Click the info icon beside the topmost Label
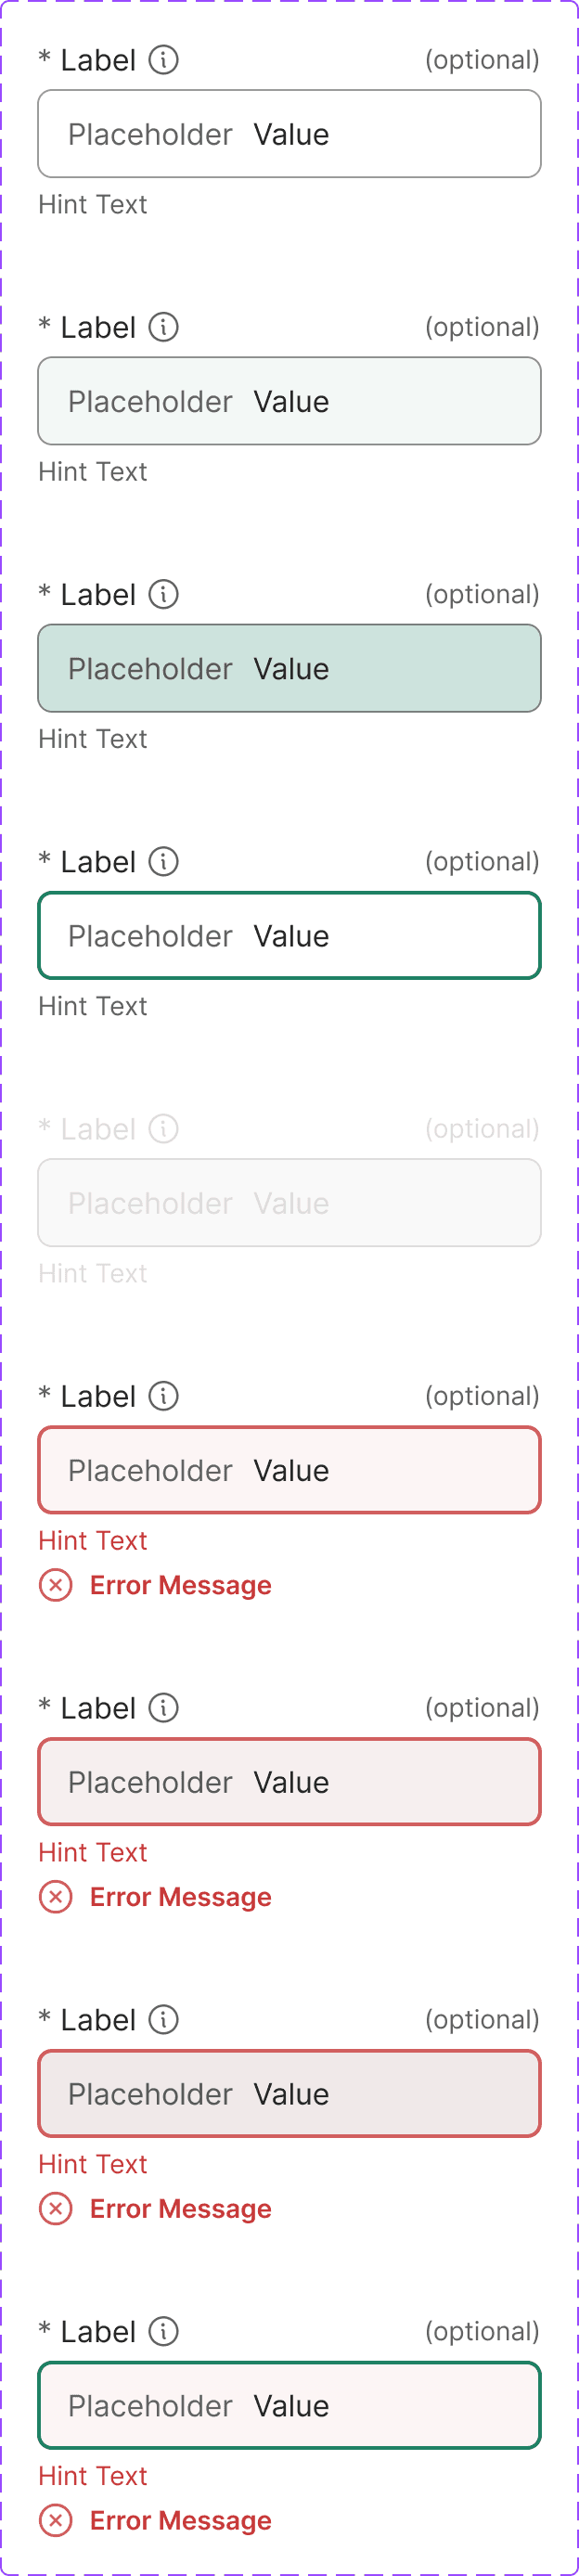 [x=163, y=60]
